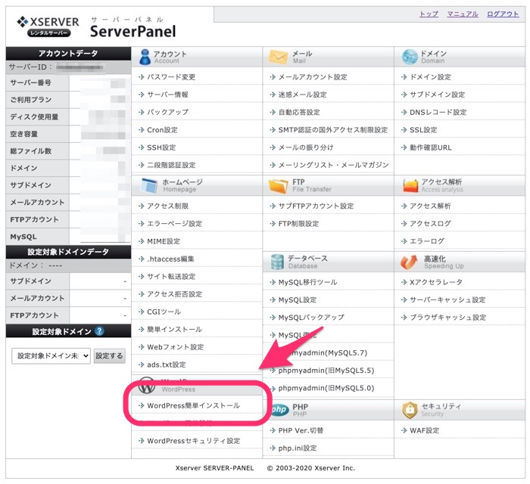The height and width of the screenshot is (484, 530).
Task: Open エラーページ設定
Action: pos(175,223)
